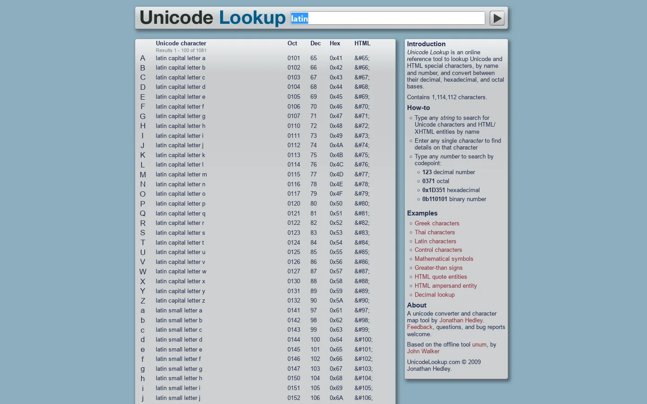The image size is (647, 404).
Task: Click 'latin capital letter s' row name
Action: tap(180, 233)
